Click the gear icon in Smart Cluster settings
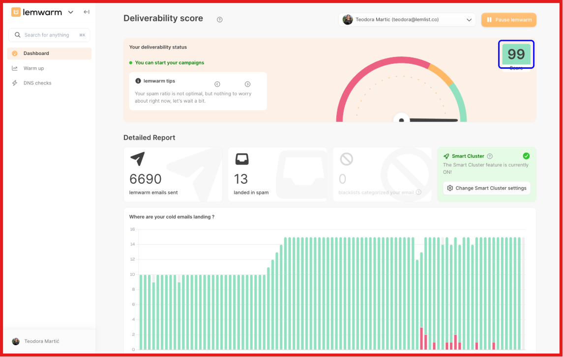 tap(450, 188)
